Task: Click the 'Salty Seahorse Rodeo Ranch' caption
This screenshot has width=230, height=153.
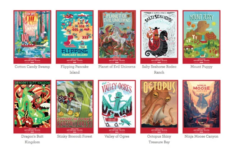Action: [x=159, y=69]
